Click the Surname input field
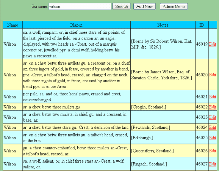Screen dimensions: 219x171 coord(80,6)
